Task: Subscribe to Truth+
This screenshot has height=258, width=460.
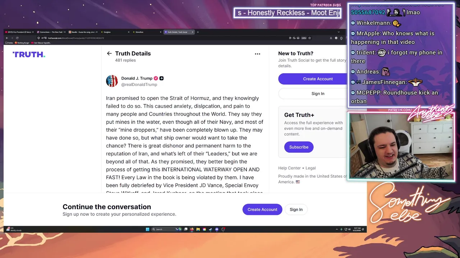Action: [299, 147]
